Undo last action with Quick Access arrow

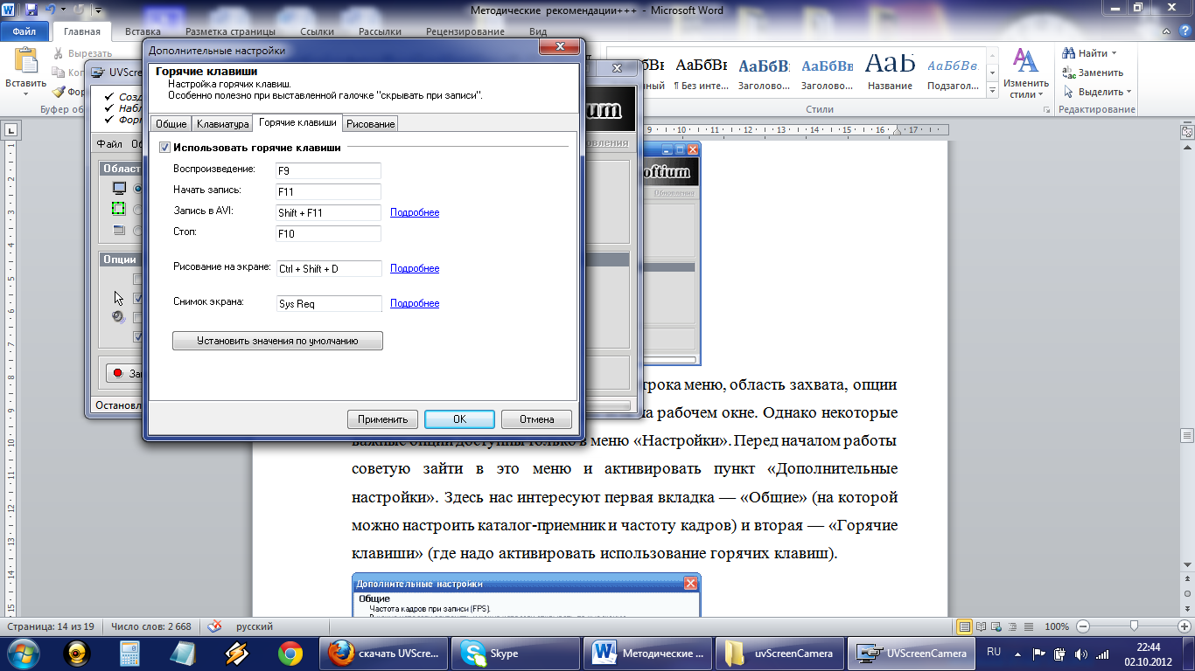(51, 10)
